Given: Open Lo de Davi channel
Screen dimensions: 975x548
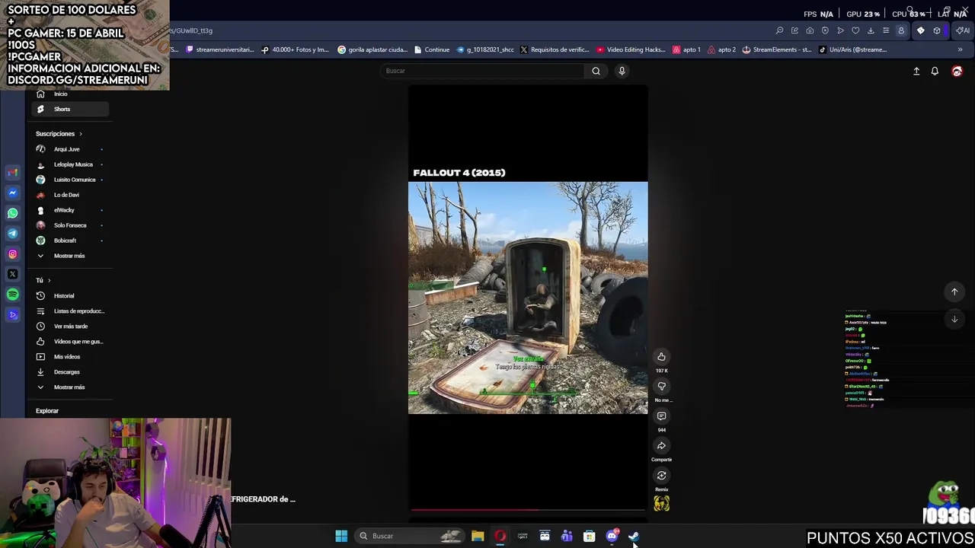Looking at the screenshot, I should pyautogui.click(x=70, y=195).
